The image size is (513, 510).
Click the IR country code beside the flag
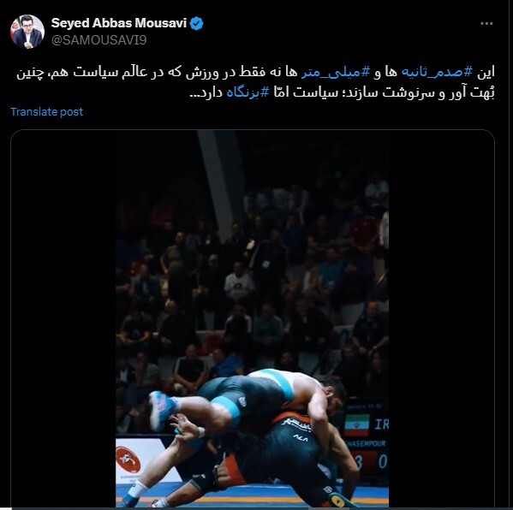pyautogui.click(x=381, y=424)
